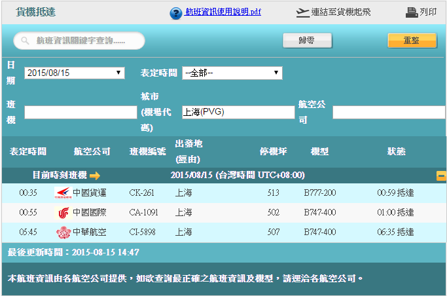Click the 中國貨運 airline name
Viewport: 447px width, 296px height.
point(90,193)
